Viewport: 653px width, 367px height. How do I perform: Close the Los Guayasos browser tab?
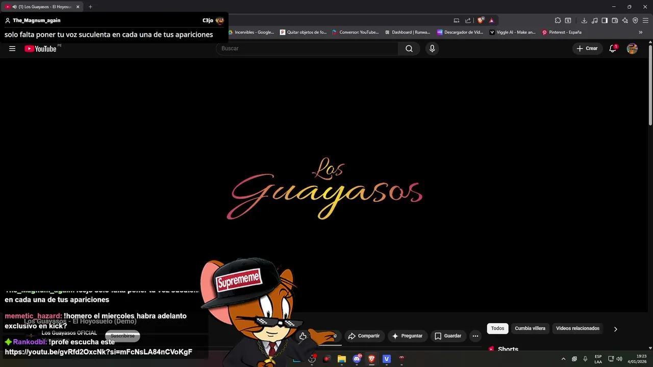[x=78, y=7]
